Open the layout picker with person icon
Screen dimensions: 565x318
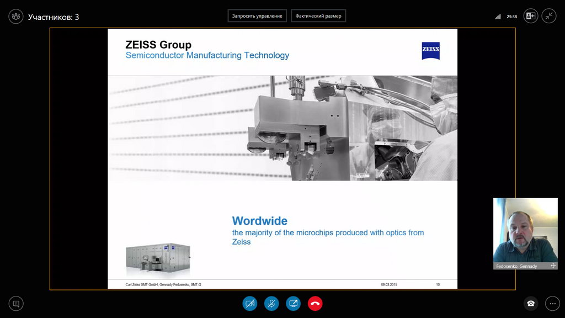tap(530, 16)
